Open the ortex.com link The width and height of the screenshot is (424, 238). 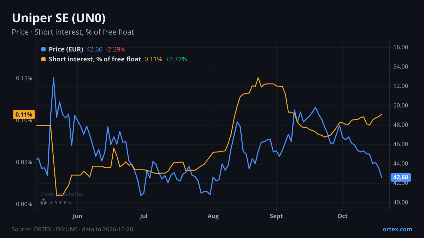coord(397,229)
